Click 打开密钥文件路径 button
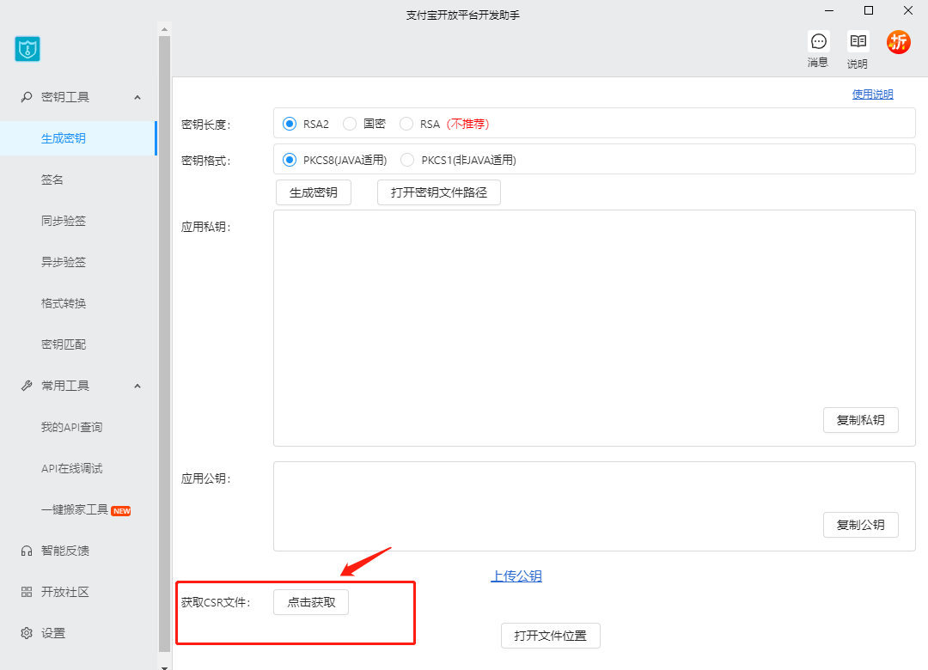This screenshot has height=670, width=928. tap(439, 192)
